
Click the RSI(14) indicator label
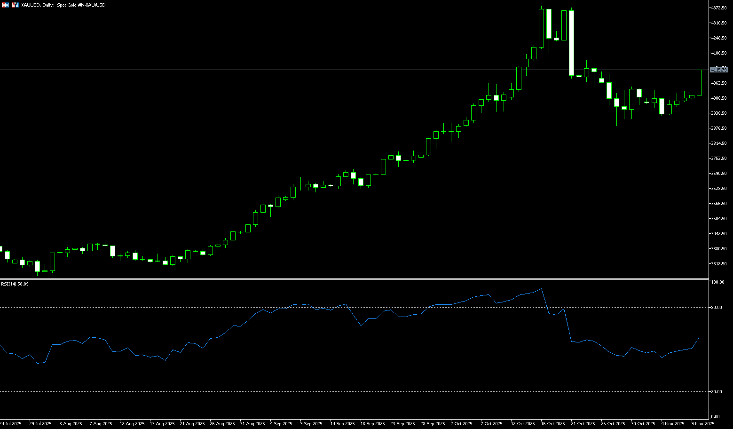pos(15,284)
